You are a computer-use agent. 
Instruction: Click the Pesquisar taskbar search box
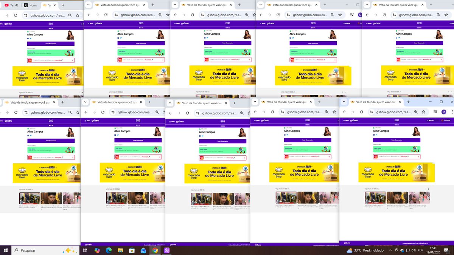coord(45,250)
